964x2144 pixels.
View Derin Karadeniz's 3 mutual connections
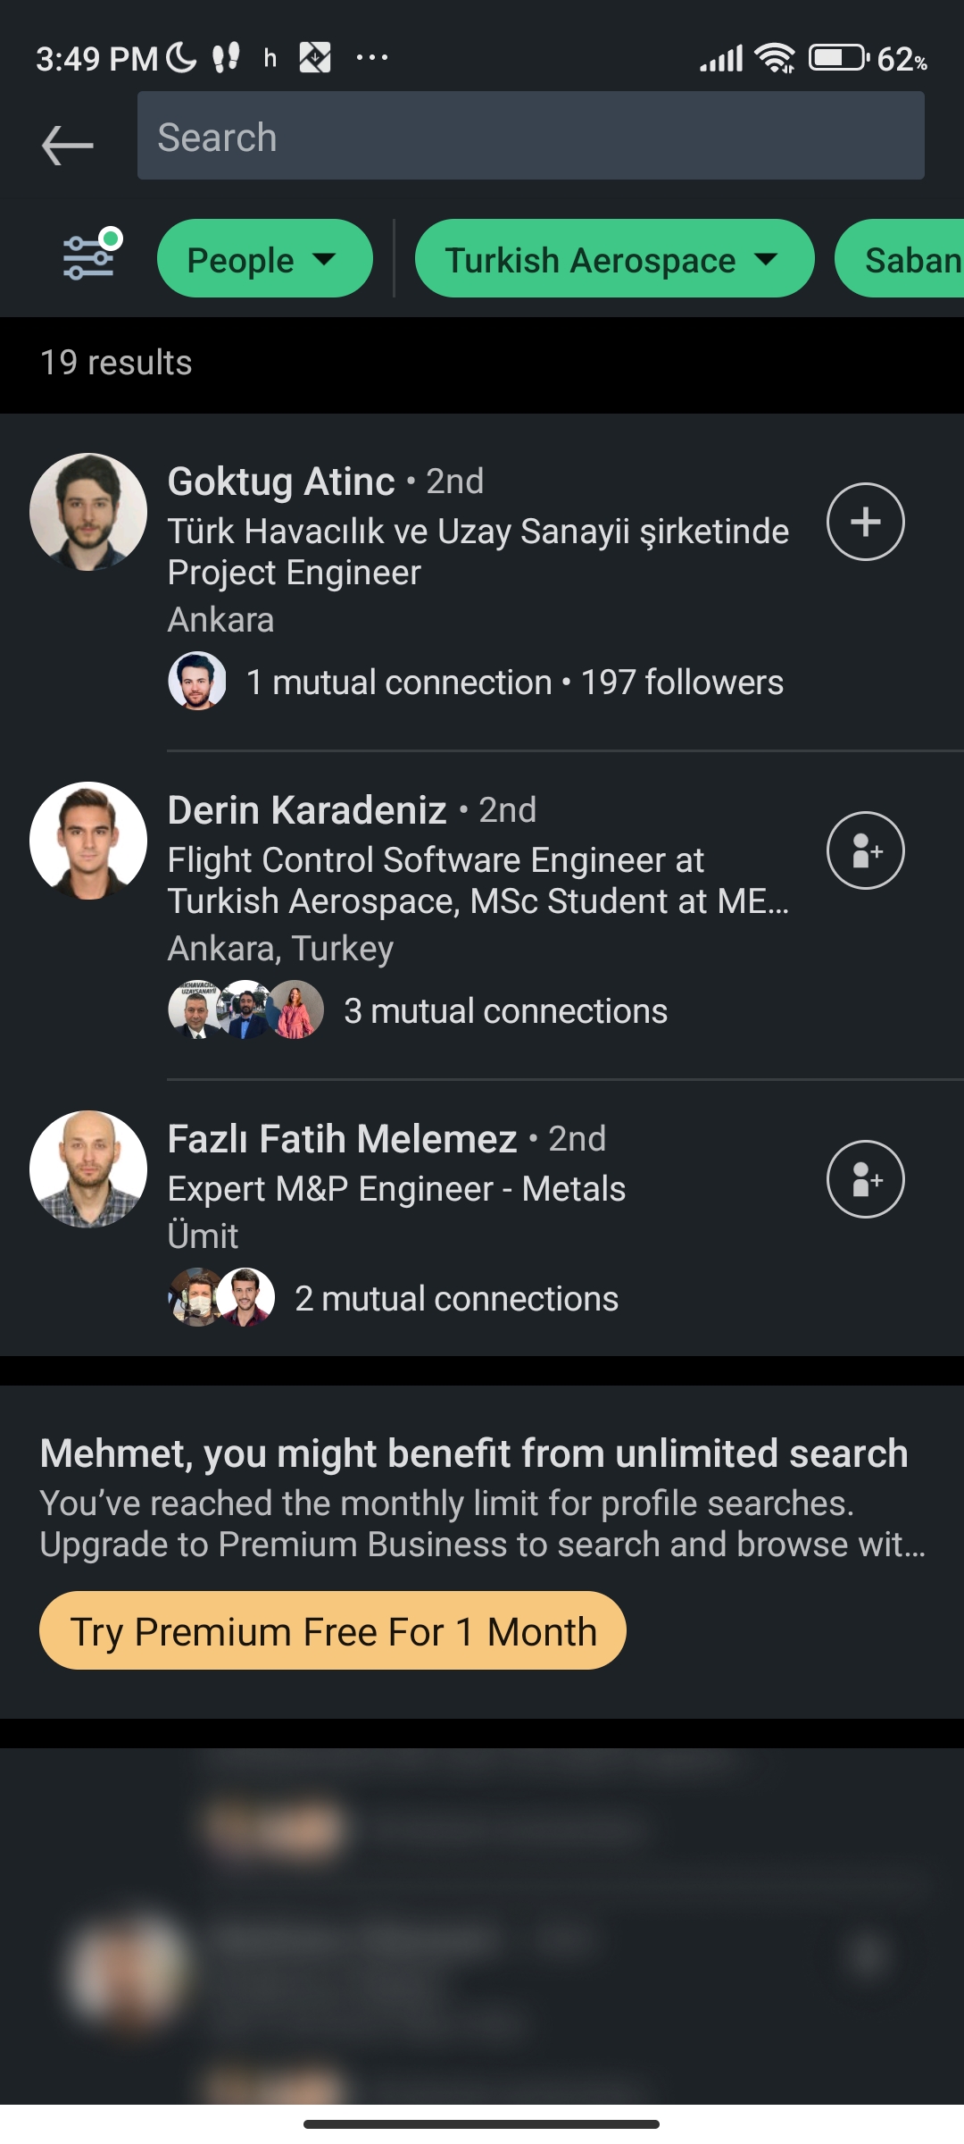coord(505,1011)
